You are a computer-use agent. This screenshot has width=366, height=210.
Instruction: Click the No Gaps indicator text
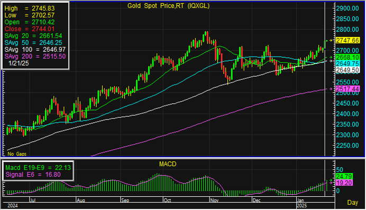pyautogui.click(x=17, y=154)
